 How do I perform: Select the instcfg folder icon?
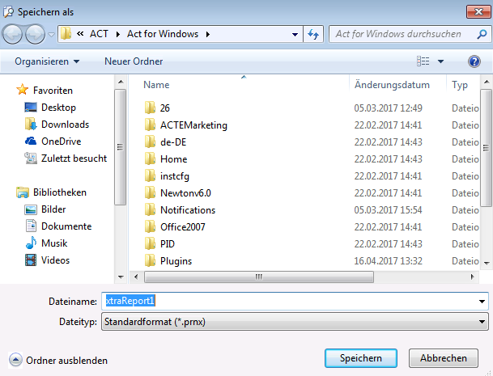(x=150, y=175)
